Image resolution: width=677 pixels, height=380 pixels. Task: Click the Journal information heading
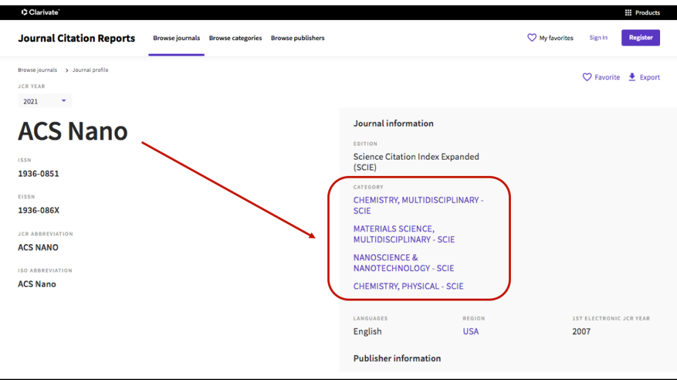tap(393, 123)
